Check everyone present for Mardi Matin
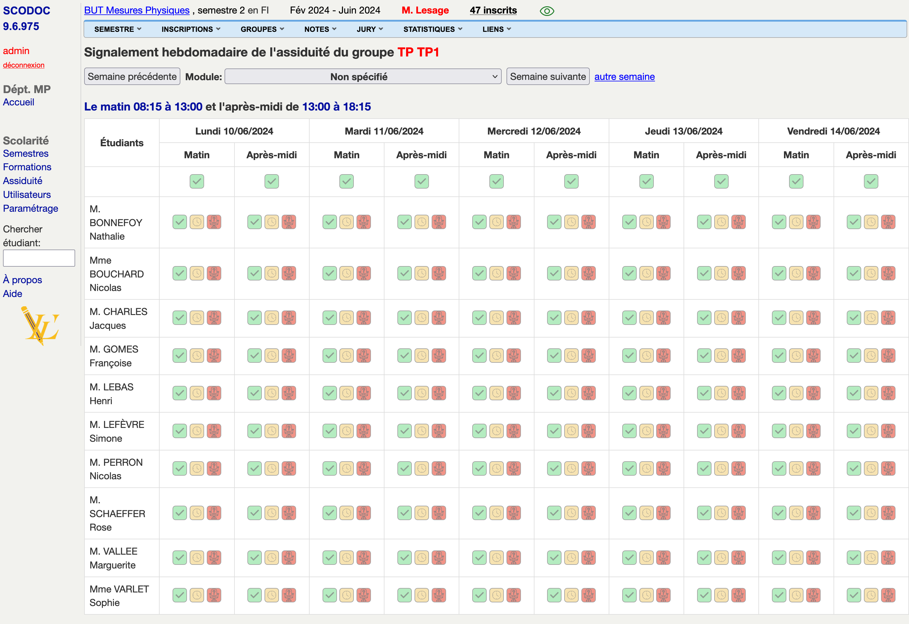Image resolution: width=909 pixels, height=624 pixels. point(347,181)
